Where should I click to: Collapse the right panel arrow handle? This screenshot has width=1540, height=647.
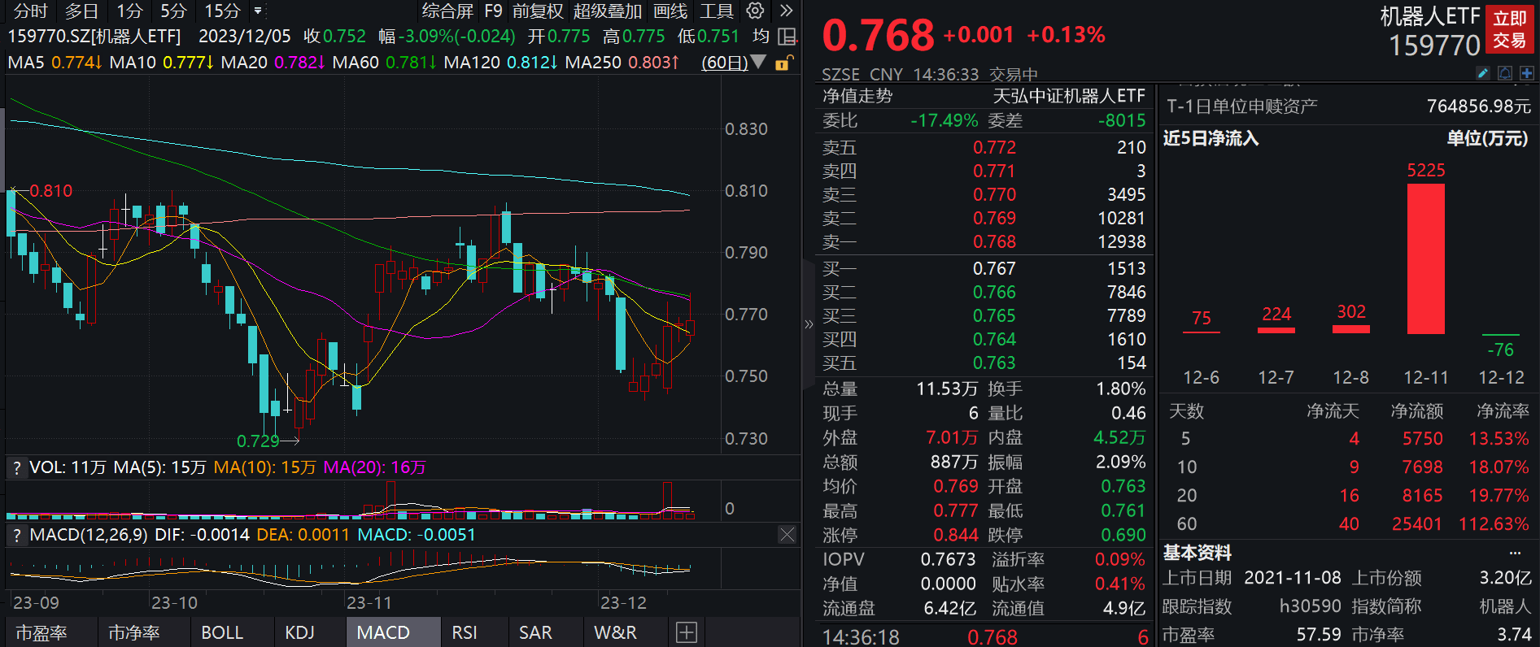coord(809,324)
